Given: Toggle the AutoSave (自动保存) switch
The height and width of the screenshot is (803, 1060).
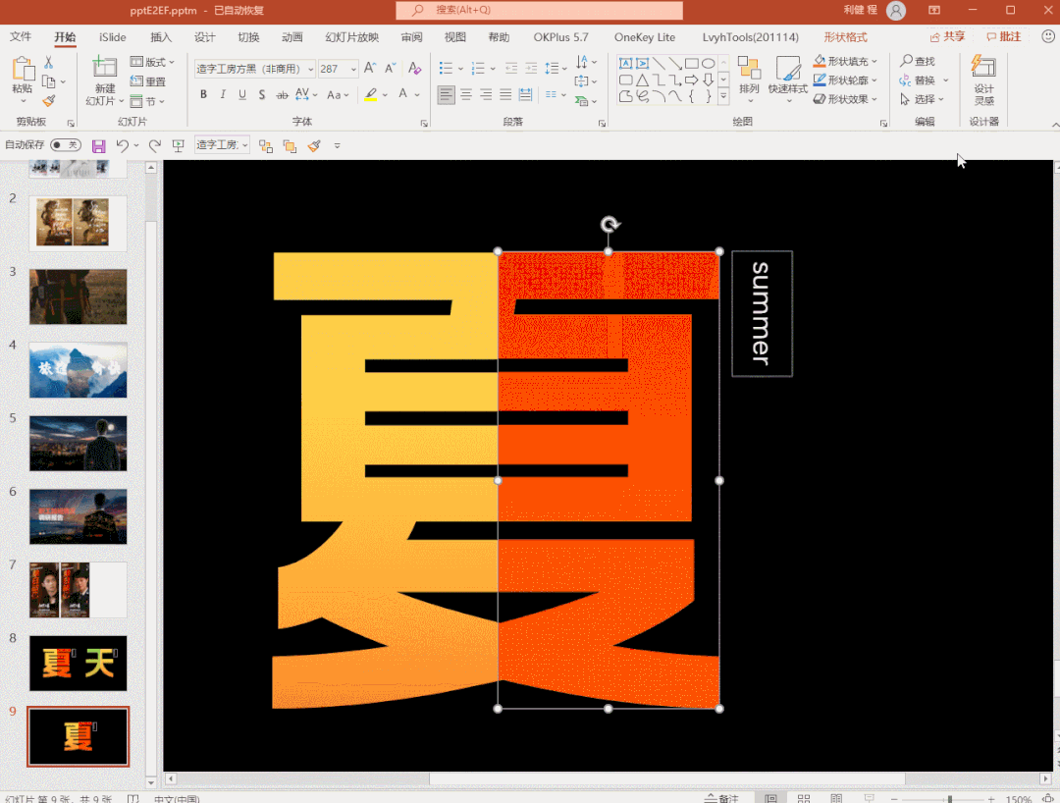Looking at the screenshot, I should coord(66,145).
